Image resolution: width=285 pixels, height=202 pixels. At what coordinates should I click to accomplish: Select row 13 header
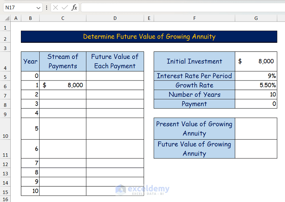pos(5,172)
